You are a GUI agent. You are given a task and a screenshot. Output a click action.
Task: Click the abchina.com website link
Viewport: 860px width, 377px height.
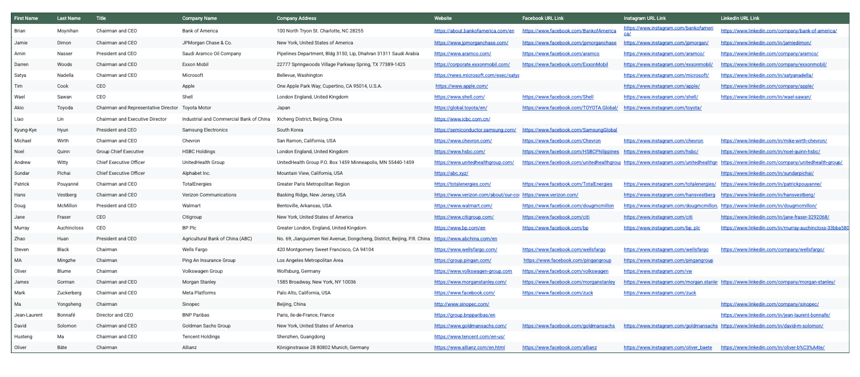click(466, 239)
